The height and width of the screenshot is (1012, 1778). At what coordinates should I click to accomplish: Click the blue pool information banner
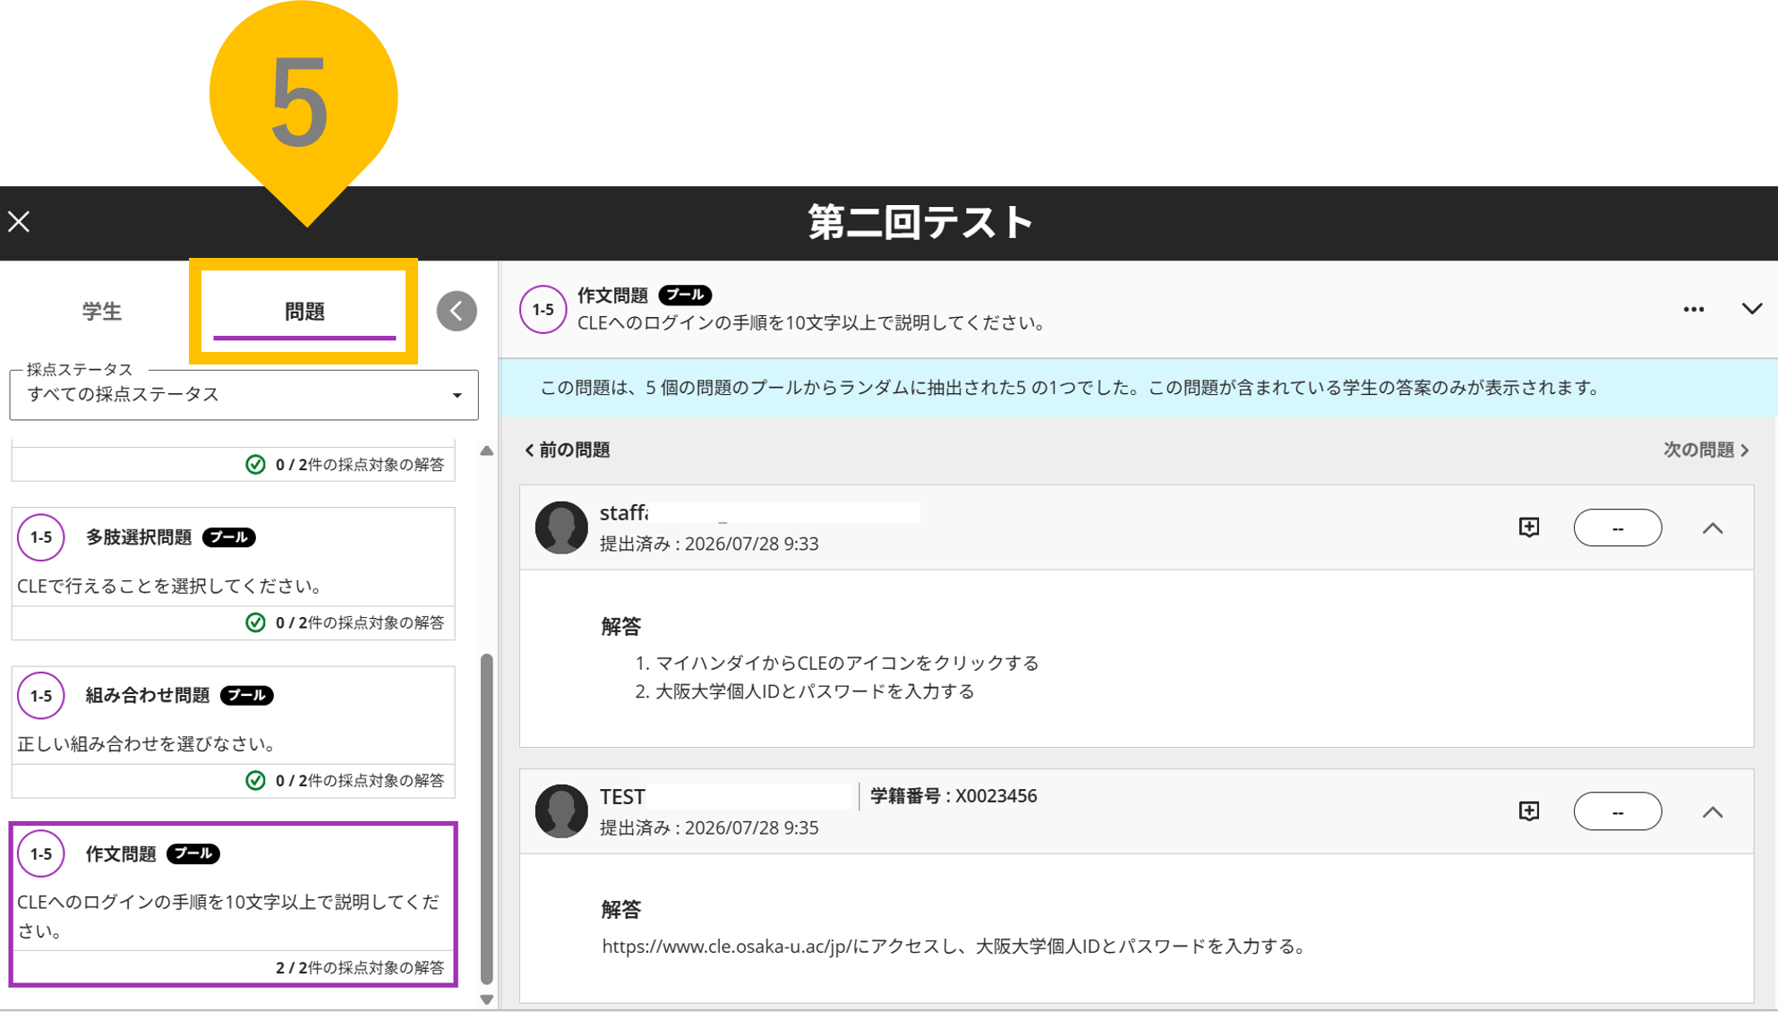coord(1138,388)
